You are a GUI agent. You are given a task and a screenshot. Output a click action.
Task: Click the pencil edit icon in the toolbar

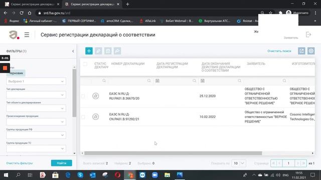point(98,51)
